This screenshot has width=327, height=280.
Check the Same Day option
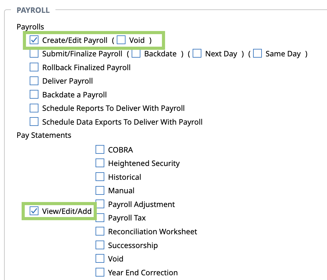[257, 53]
